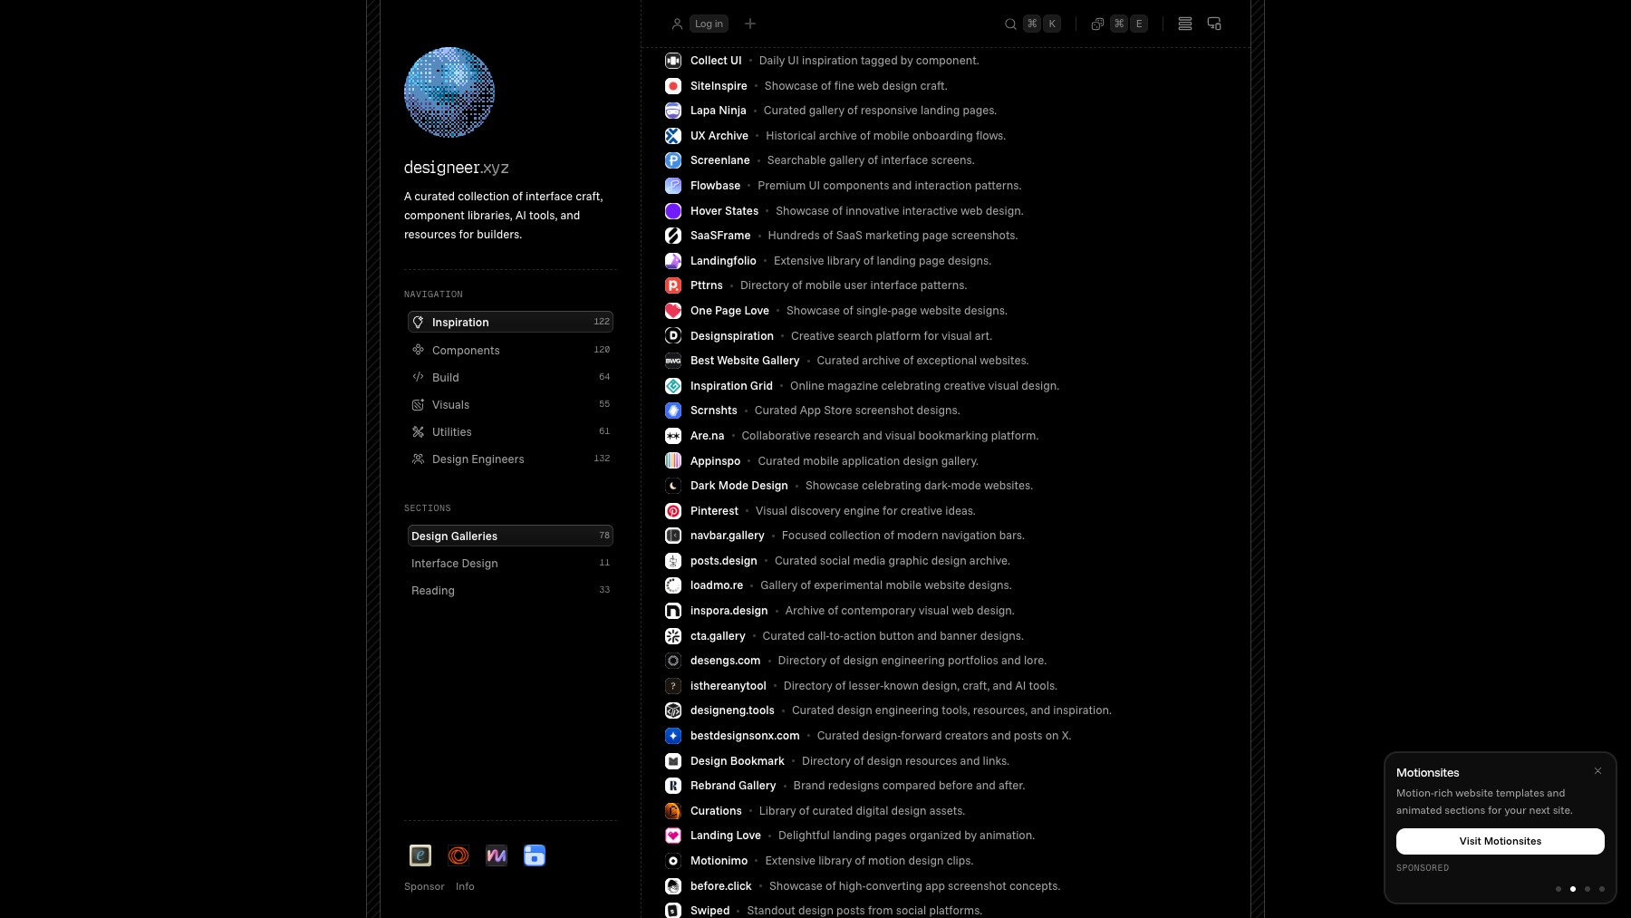Open the navbar.gallery link

pos(727,536)
